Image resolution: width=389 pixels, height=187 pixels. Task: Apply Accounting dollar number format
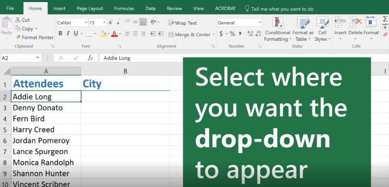[221, 34]
